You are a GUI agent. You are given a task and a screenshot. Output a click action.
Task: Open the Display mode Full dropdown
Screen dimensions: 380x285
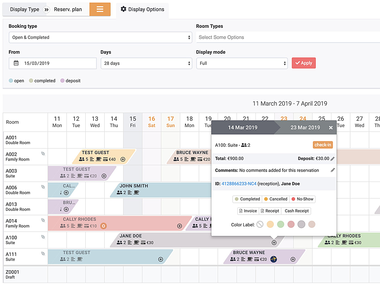[x=242, y=63]
